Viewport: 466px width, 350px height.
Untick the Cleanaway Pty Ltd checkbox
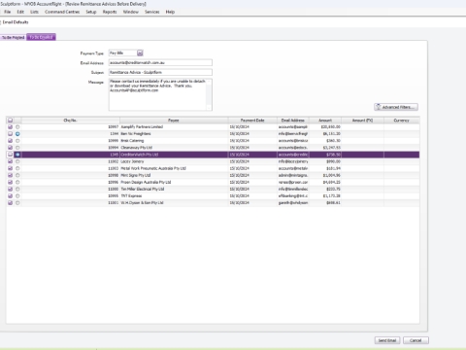(x=10, y=148)
